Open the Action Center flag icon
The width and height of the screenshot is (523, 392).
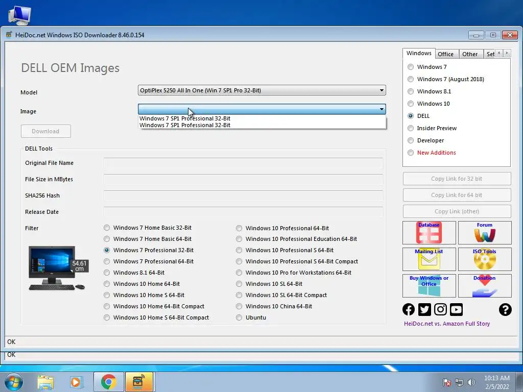[x=446, y=382]
